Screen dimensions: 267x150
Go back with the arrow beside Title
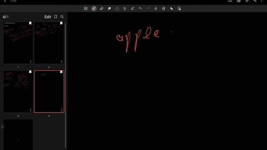coord(5,1)
